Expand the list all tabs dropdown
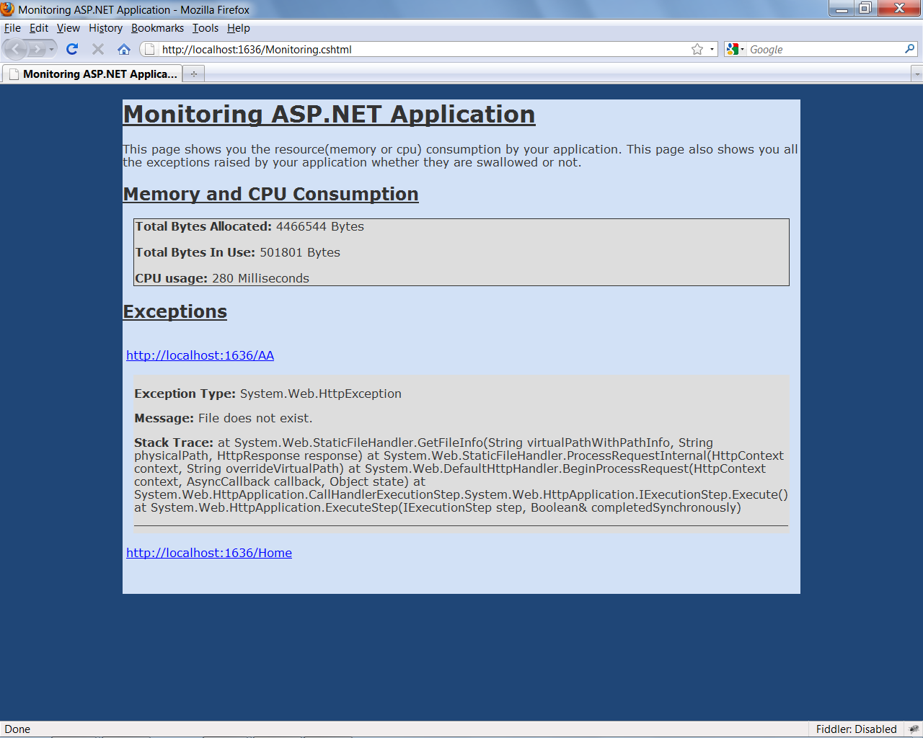This screenshot has width=923, height=738. [917, 74]
